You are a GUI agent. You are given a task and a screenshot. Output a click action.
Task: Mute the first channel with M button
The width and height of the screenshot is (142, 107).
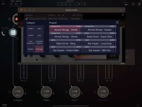(22, 81)
